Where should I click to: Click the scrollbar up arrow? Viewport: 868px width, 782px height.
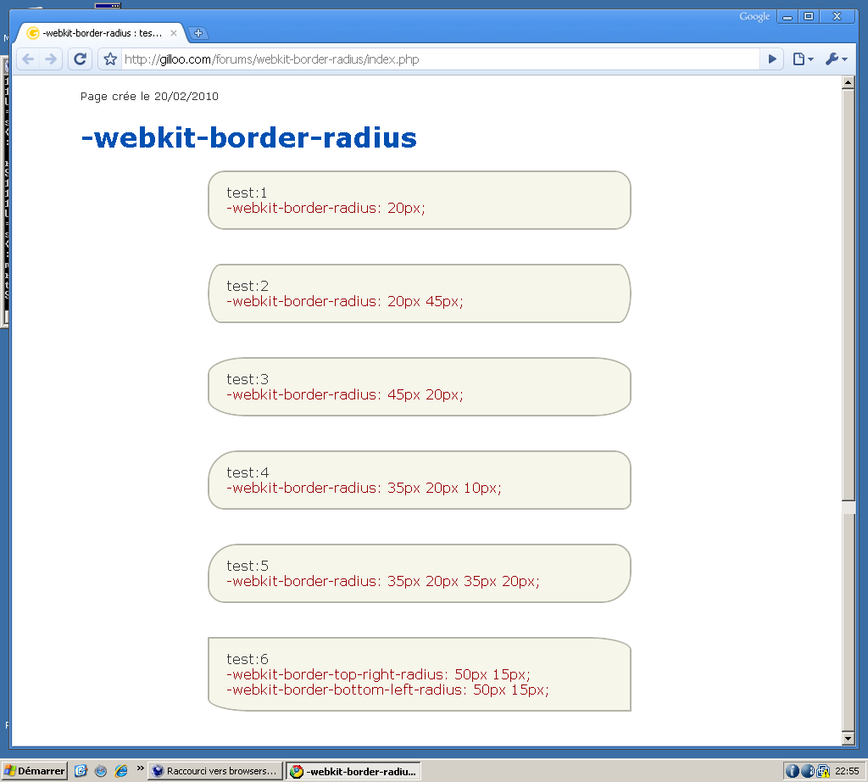click(848, 83)
